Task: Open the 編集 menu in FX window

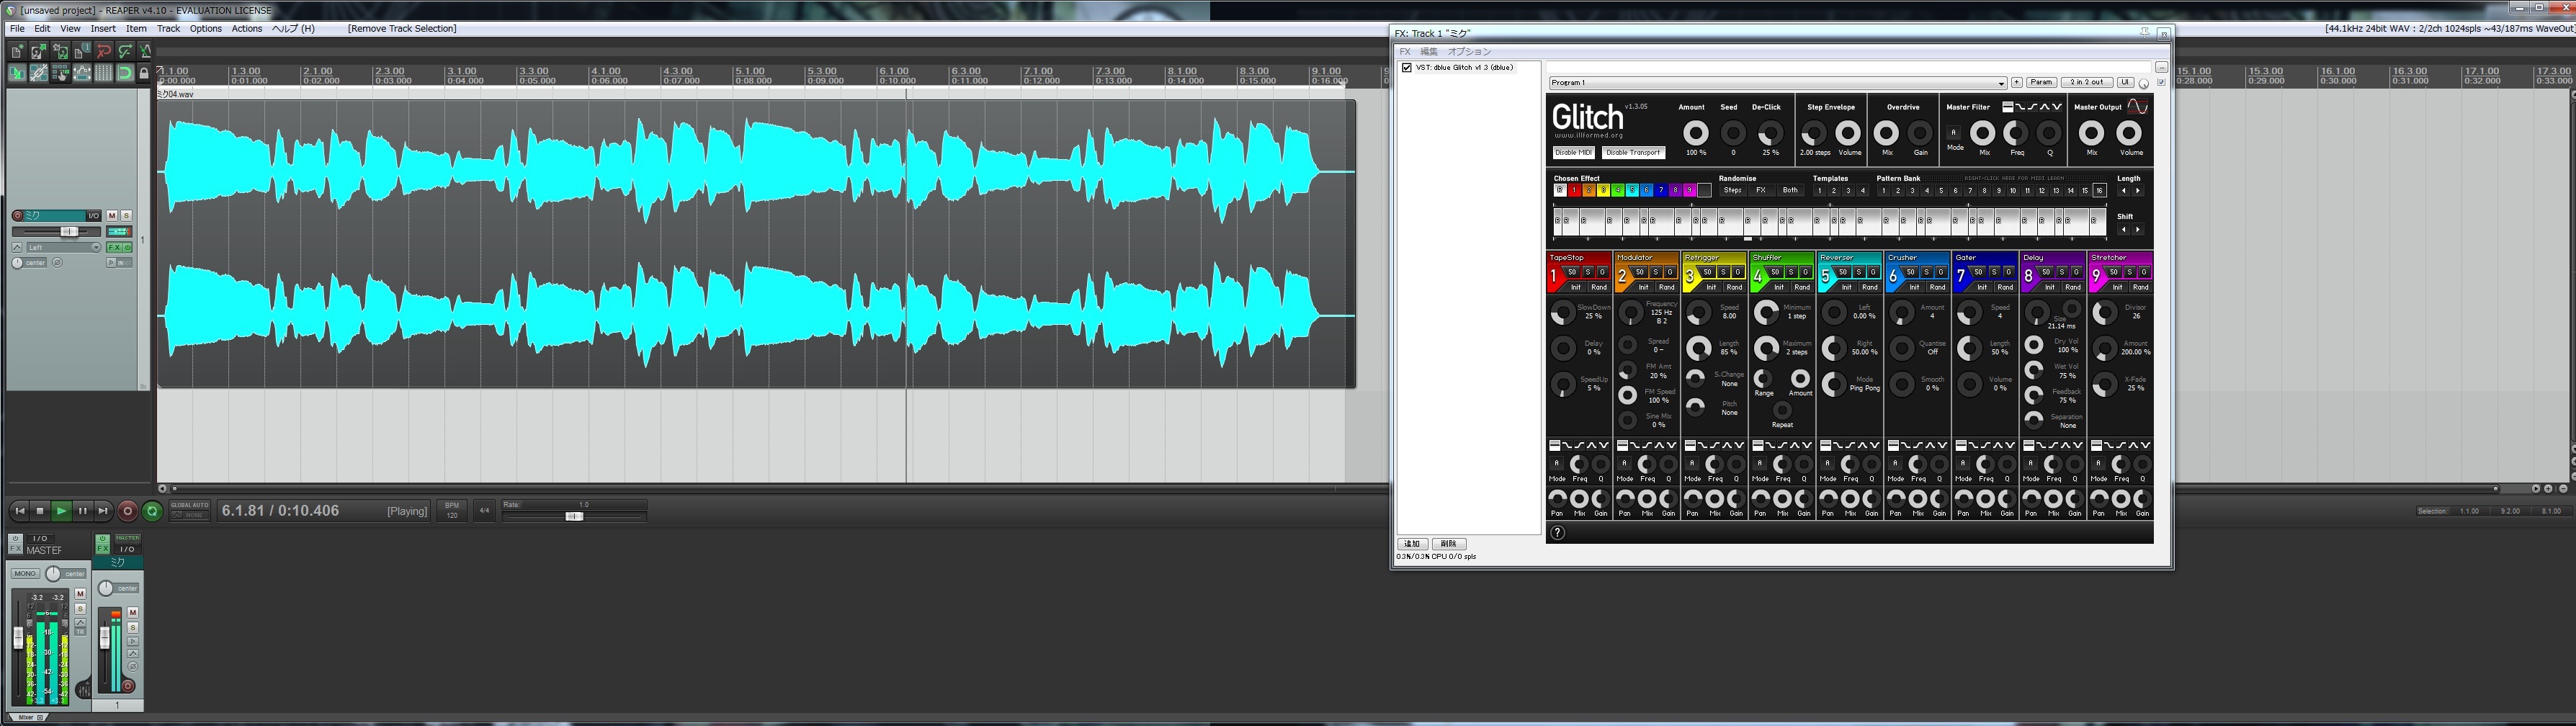Action: pos(1429,52)
